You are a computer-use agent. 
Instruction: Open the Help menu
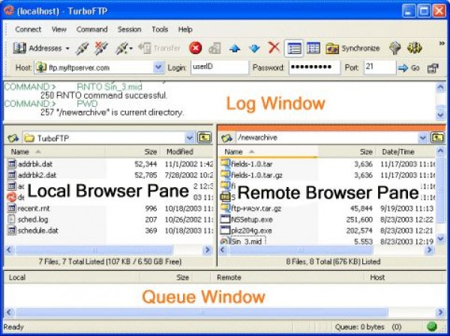(x=185, y=29)
